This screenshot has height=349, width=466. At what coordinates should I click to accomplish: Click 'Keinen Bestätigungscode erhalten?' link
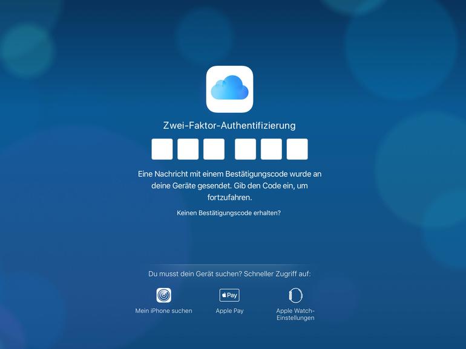tap(229, 213)
